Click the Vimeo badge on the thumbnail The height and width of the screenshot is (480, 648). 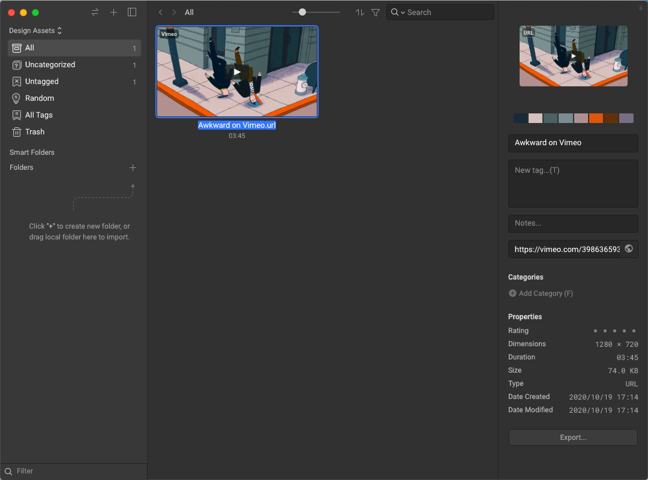pos(169,34)
